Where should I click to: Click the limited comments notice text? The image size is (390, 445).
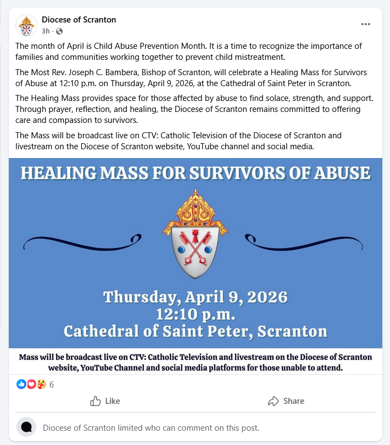tap(151, 427)
